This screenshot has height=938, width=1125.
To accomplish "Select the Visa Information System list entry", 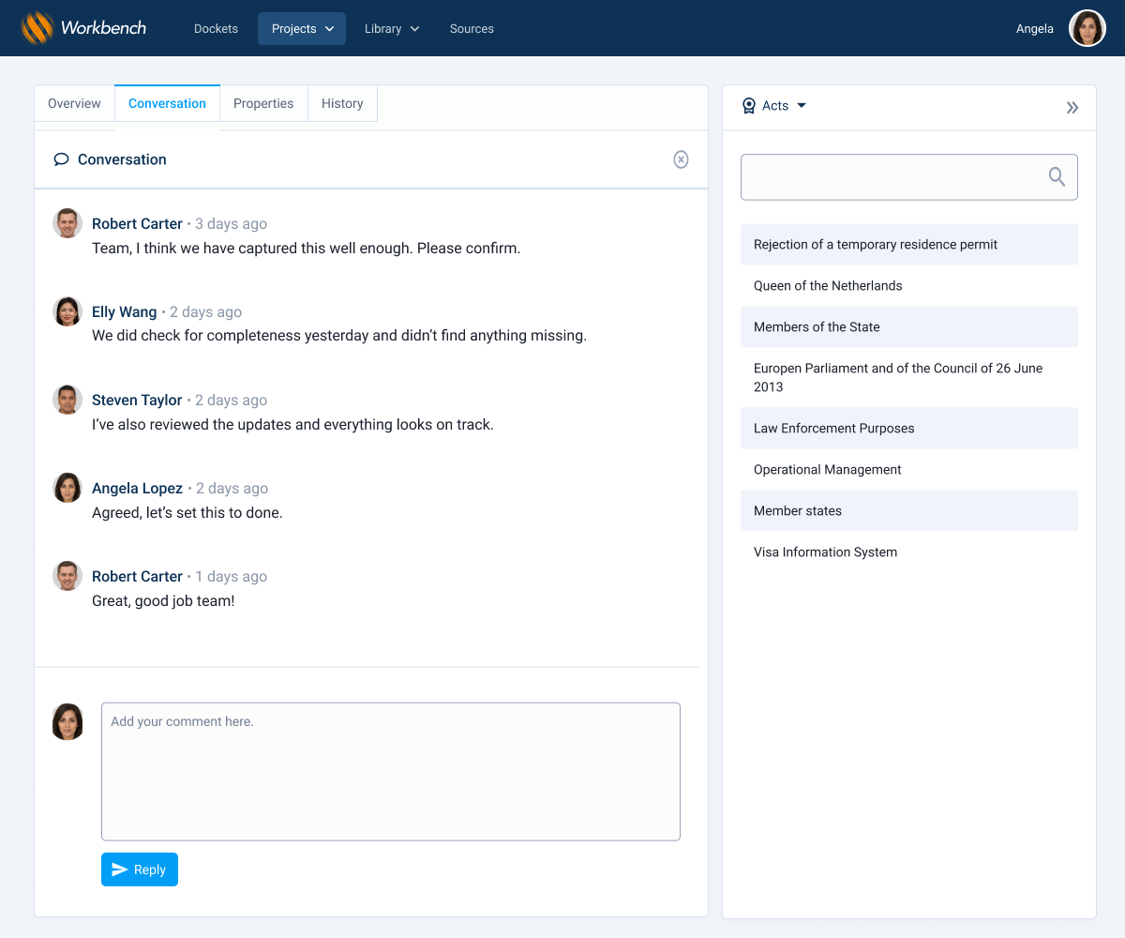I will click(825, 552).
